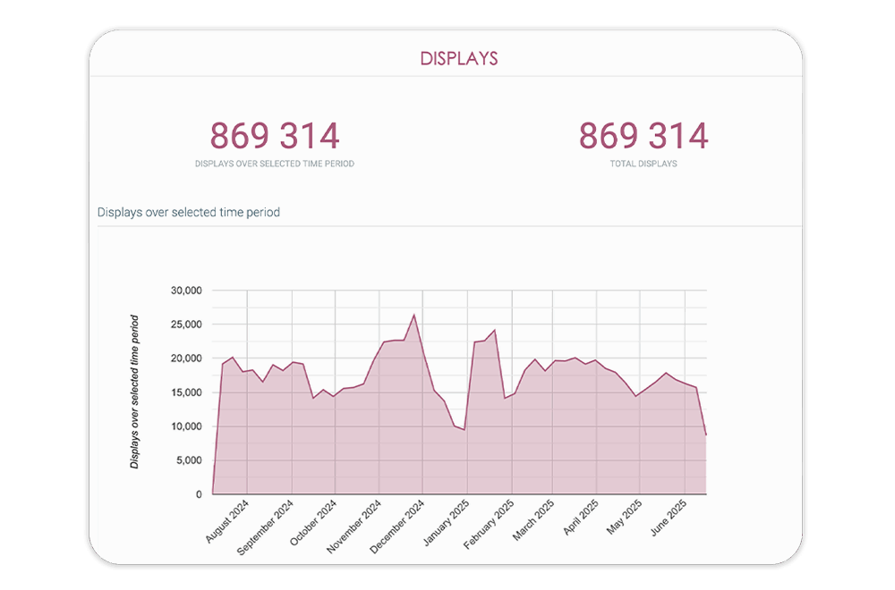
Task: Click the 'TOTAL DISPLAYS' caption
Action: click(x=643, y=164)
